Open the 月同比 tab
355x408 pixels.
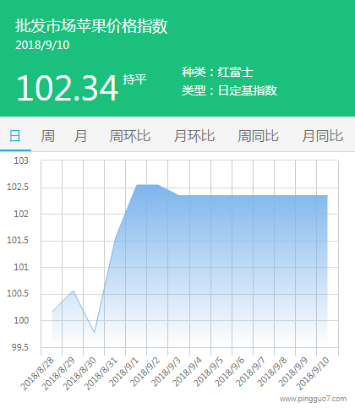click(x=322, y=136)
